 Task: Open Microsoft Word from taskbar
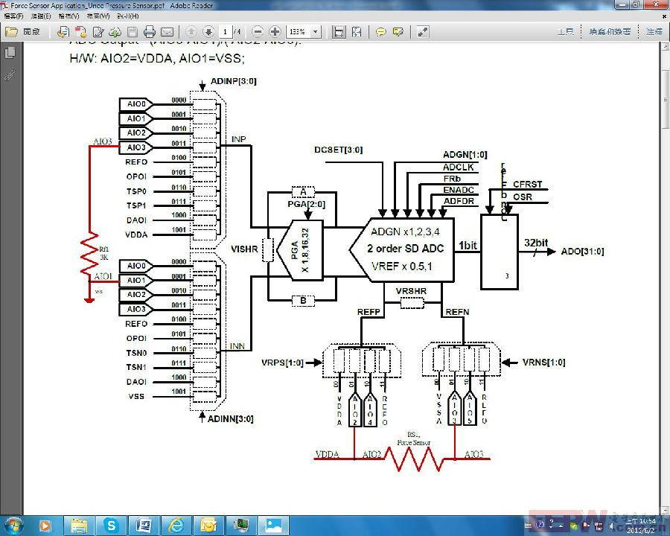click(144, 526)
